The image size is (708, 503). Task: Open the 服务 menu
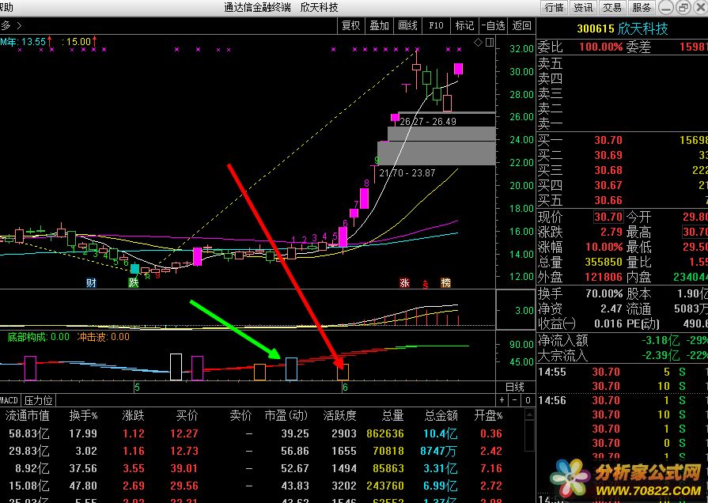[642, 7]
